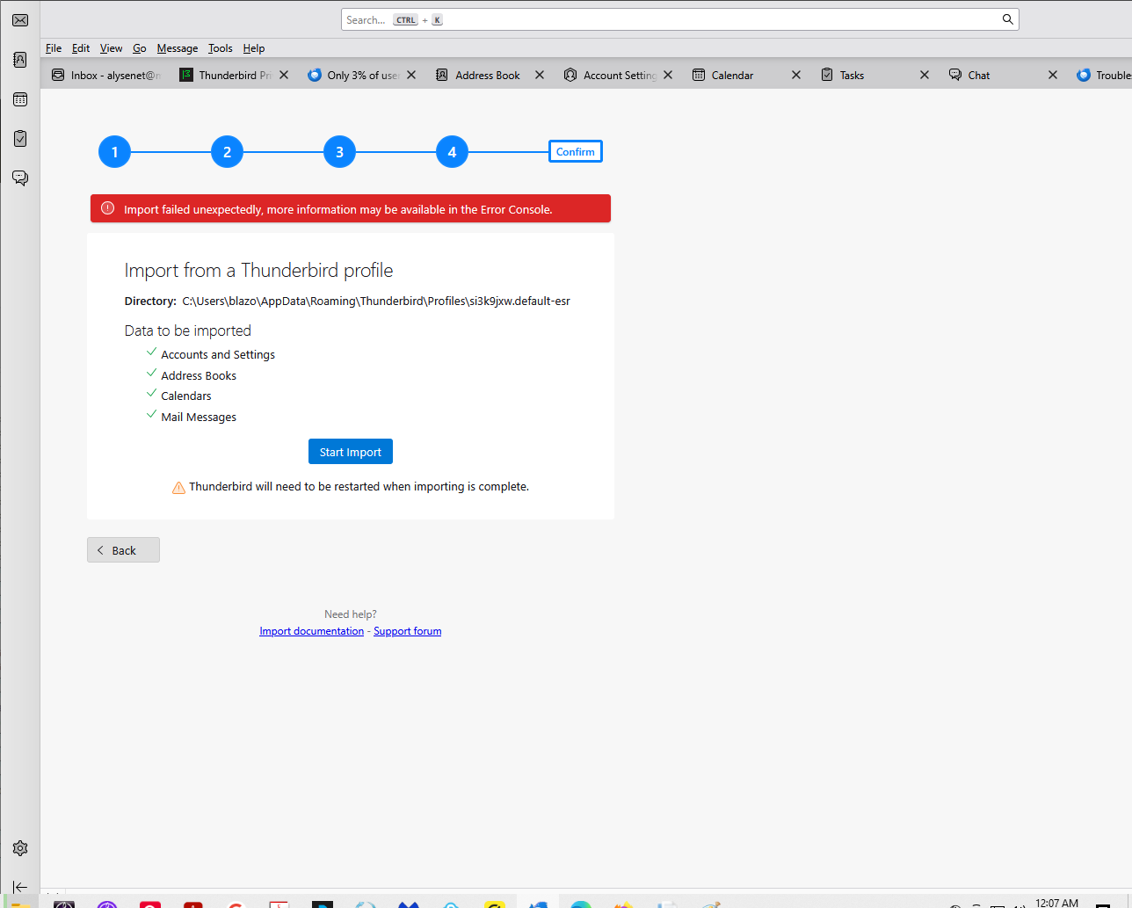The width and height of the screenshot is (1132, 908).
Task: Open the Chat space icon in sidebar
Action: pyautogui.click(x=20, y=178)
